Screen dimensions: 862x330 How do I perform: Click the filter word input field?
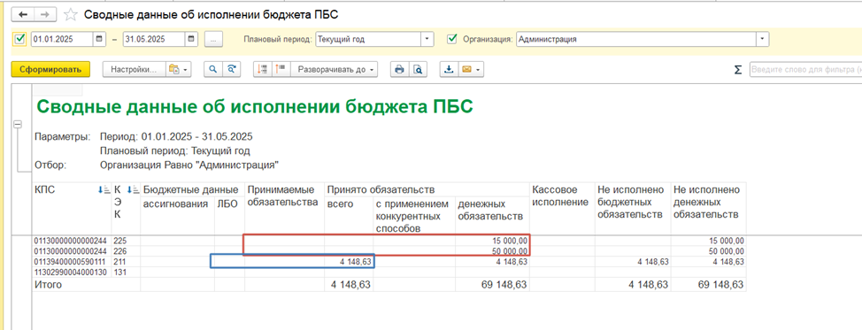click(x=805, y=70)
